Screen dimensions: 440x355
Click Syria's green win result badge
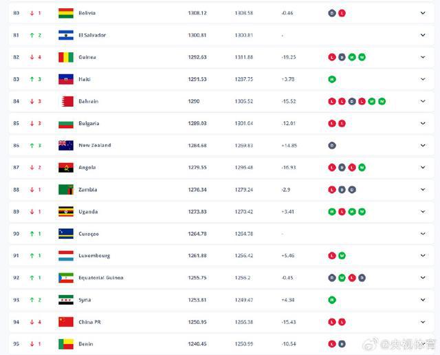332,300
